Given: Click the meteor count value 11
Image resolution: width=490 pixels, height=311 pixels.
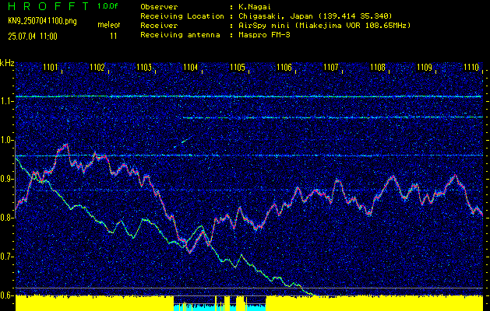Looking at the screenshot, I should click(x=114, y=37).
